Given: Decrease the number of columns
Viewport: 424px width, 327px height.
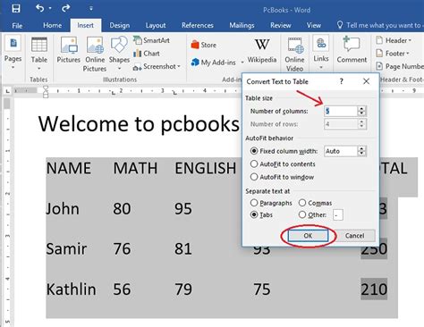Looking at the screenshot, I should point(361,113).
